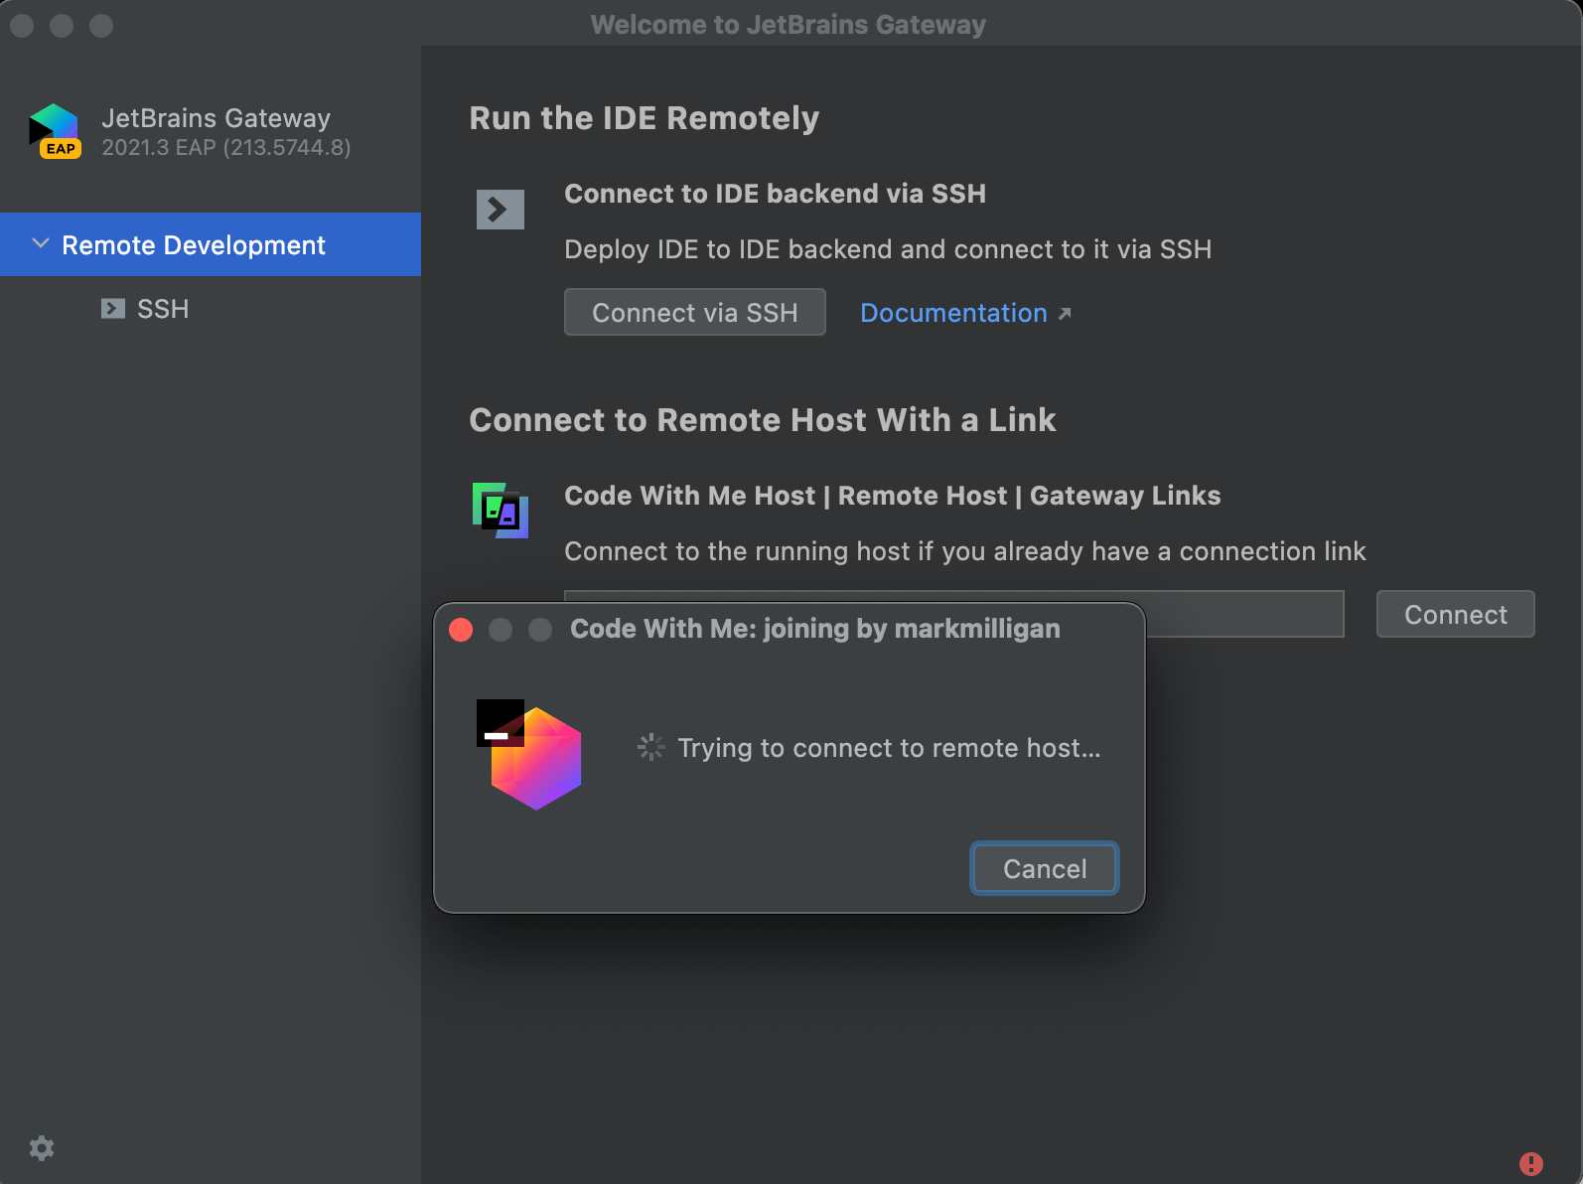Click the loading spinner beside connection status
This screenshot has height=1184, width=1583.
tap(650, 748)
